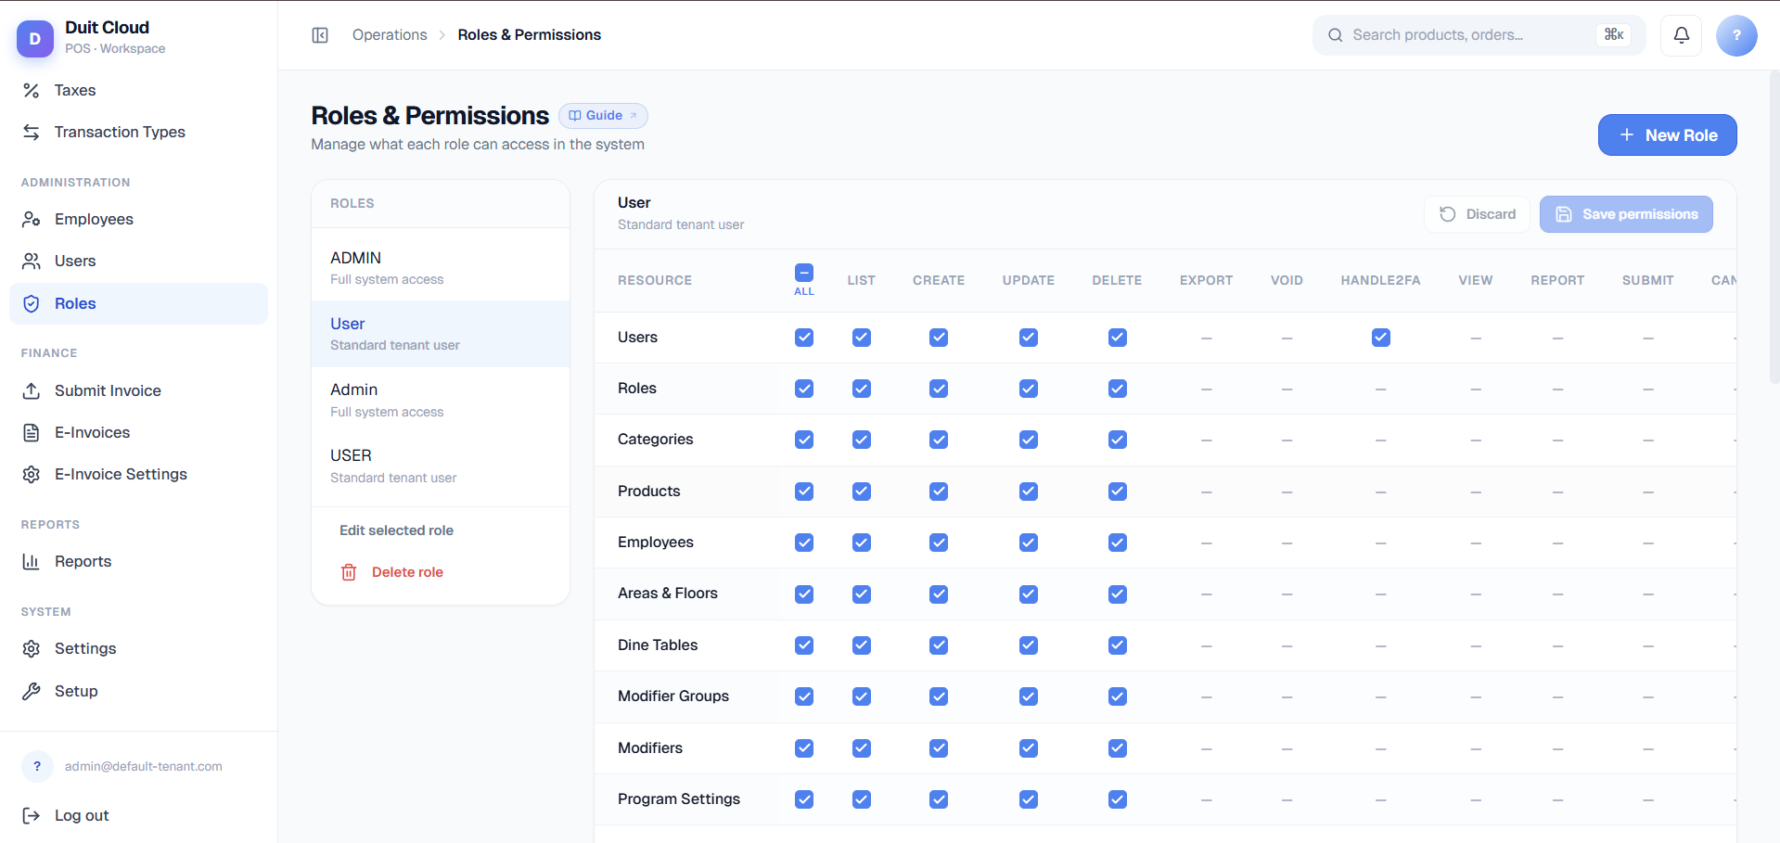Click the 'EXPORT' column header

pos(1206,280)
